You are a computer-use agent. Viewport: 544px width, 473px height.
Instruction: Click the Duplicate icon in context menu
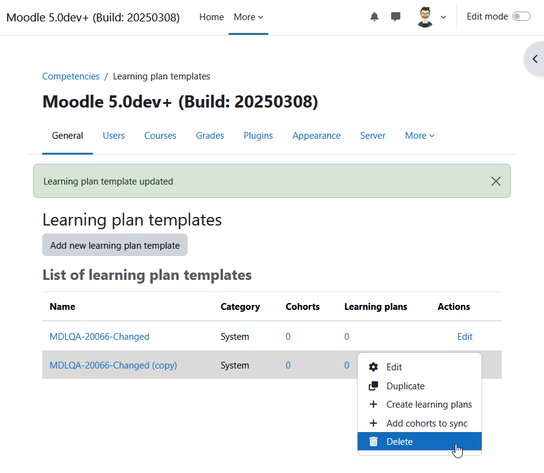pyautogui.click(x=373, y=386)
